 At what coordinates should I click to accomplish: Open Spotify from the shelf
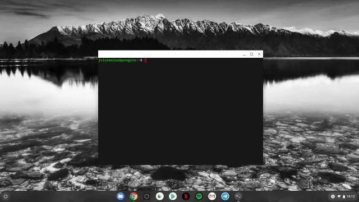199,196
